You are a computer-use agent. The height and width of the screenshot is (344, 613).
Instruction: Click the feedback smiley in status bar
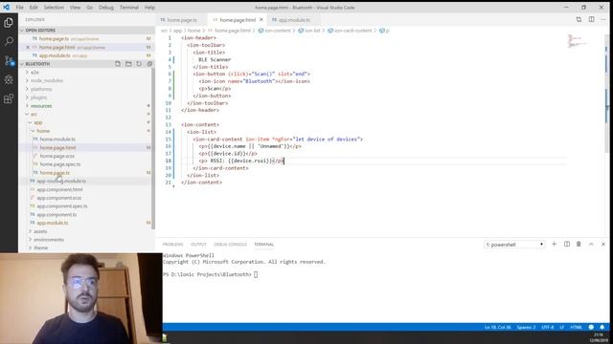pyautogui.click(x=591, y=327)
